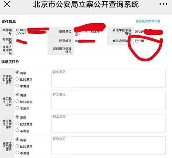This screenshot has height=158, width=172.
Task: Click the 已立案 case status value
Action: coord(139,41)
